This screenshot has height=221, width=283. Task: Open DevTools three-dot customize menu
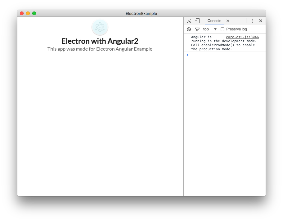pos(252,21)
